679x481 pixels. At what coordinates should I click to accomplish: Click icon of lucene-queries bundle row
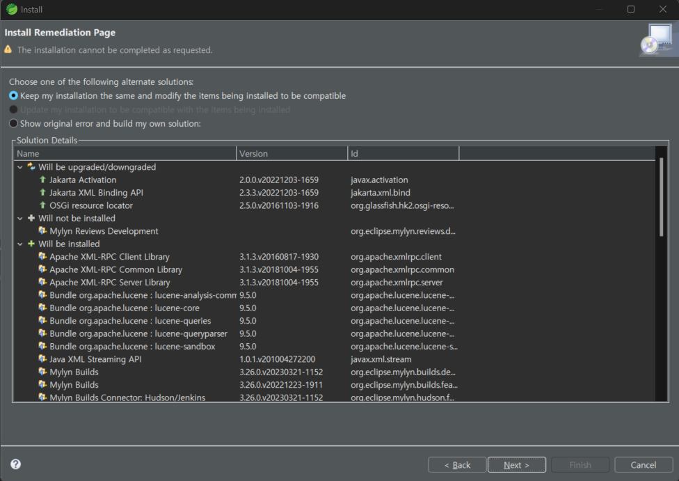coord(42,320)
